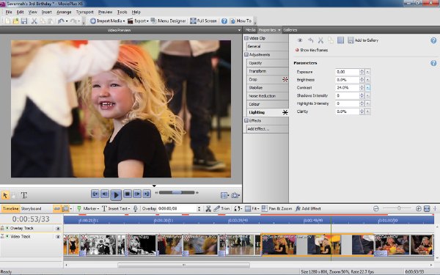This screenshot has height=275, width=440.
Task: Click the Split scissors icon on timeline toolbar
Action: pyautogui.click(x=208, y=208)
